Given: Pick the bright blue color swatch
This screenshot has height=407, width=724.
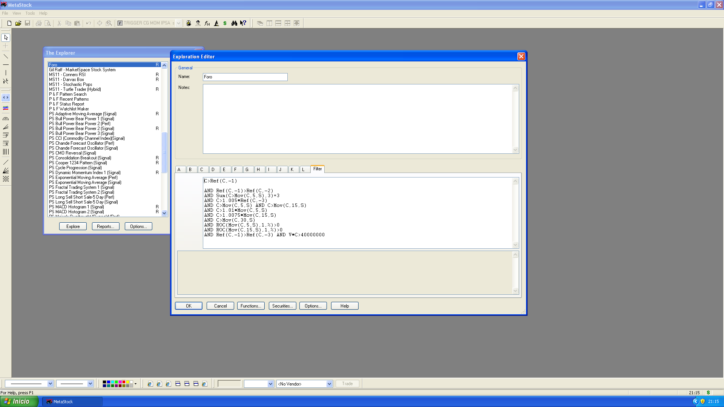Looking at the screenshot, I should [x=109, y=382].
